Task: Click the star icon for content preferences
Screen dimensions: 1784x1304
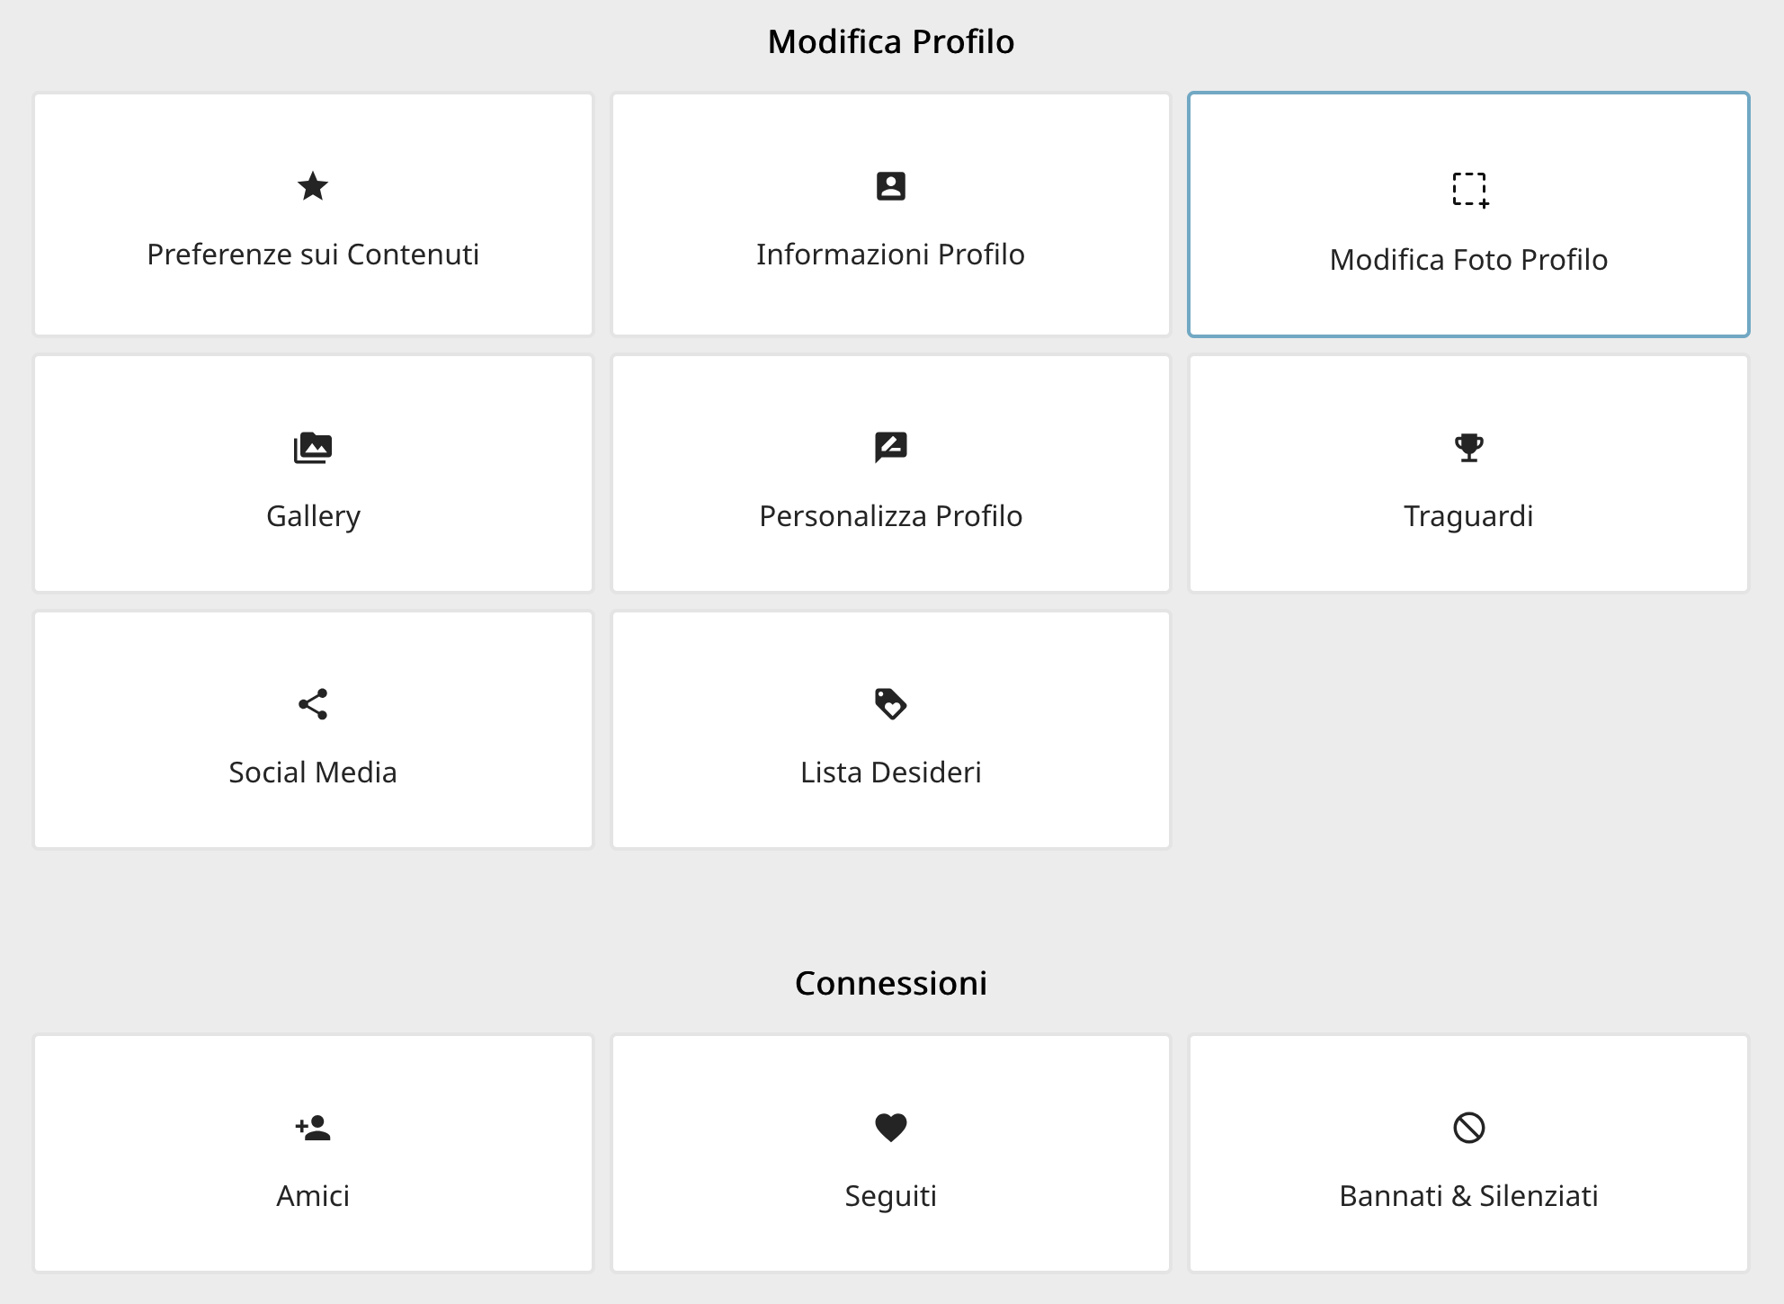Action: [313, 186]
